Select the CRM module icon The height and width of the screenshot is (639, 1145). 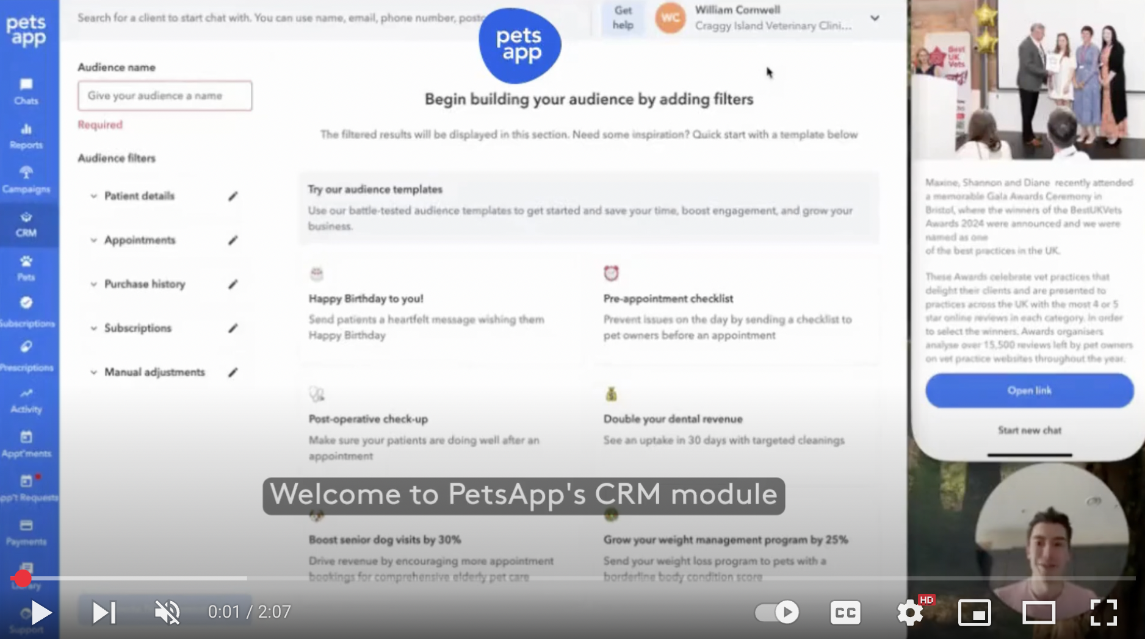click(26, 223)
